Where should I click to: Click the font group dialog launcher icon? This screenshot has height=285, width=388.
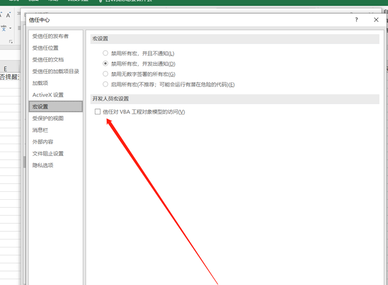pos(11,42)
